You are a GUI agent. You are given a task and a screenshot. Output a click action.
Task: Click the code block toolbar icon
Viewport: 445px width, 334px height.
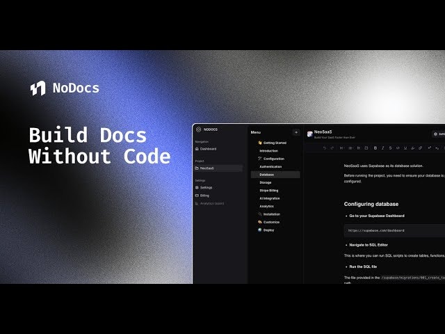point(366,148)
